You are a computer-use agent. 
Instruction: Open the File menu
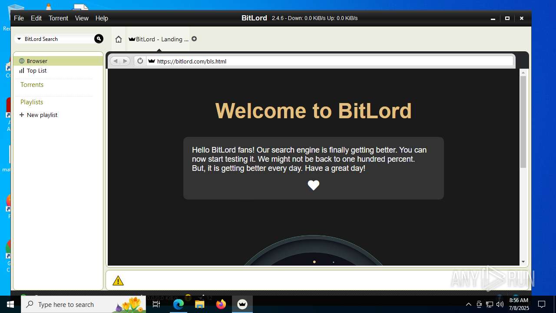[x=19, y=18]
